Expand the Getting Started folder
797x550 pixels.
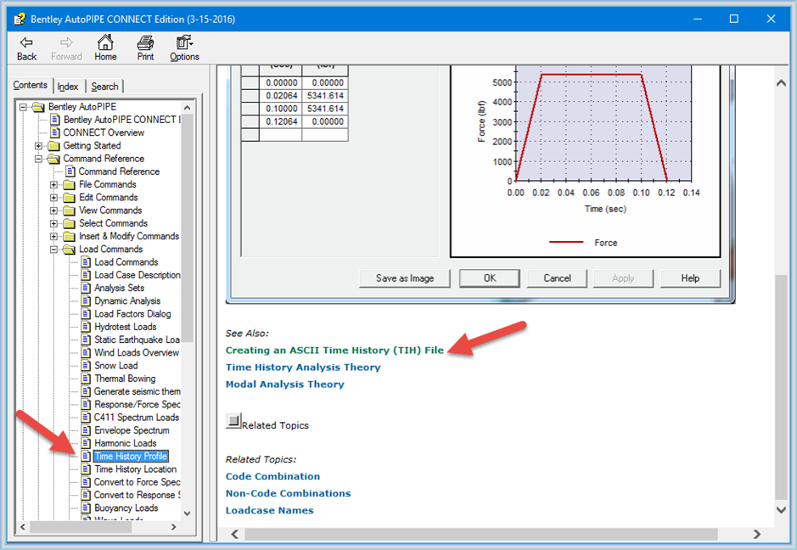point(38,146)
